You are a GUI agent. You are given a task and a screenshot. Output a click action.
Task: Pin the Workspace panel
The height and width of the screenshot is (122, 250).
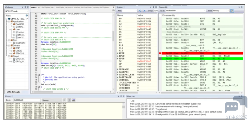[25, 7]
